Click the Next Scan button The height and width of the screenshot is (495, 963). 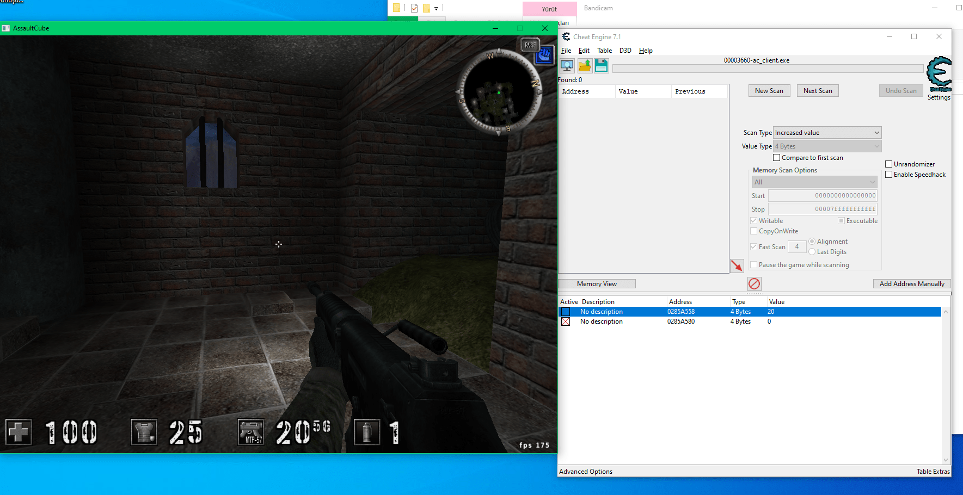pos(818,91)
